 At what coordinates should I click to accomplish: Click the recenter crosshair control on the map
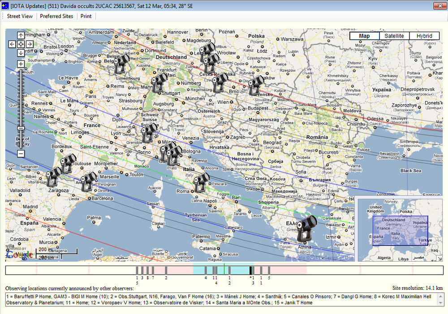(21, 44)
